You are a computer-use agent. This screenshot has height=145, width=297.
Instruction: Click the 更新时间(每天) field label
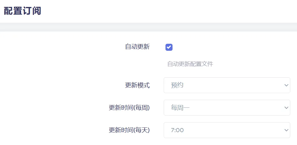[129, 130]
